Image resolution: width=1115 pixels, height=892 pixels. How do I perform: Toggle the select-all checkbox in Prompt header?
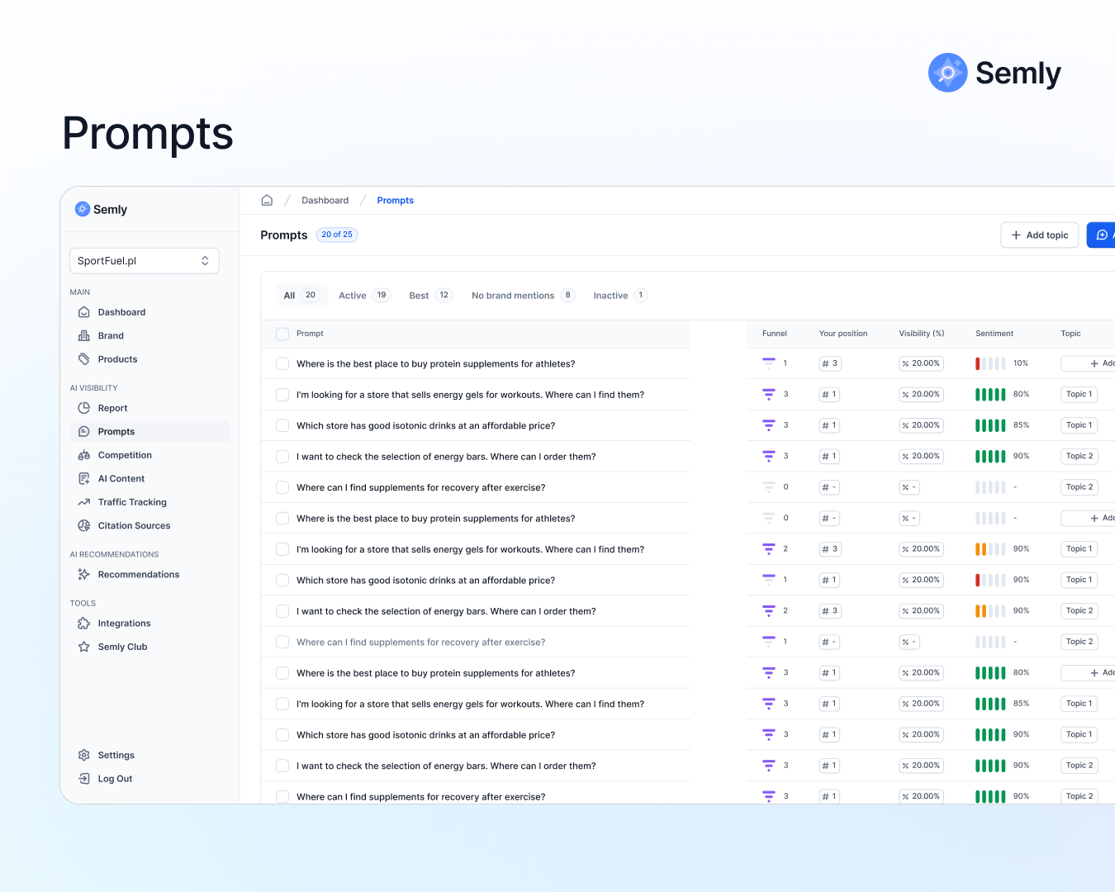[282, 334]
